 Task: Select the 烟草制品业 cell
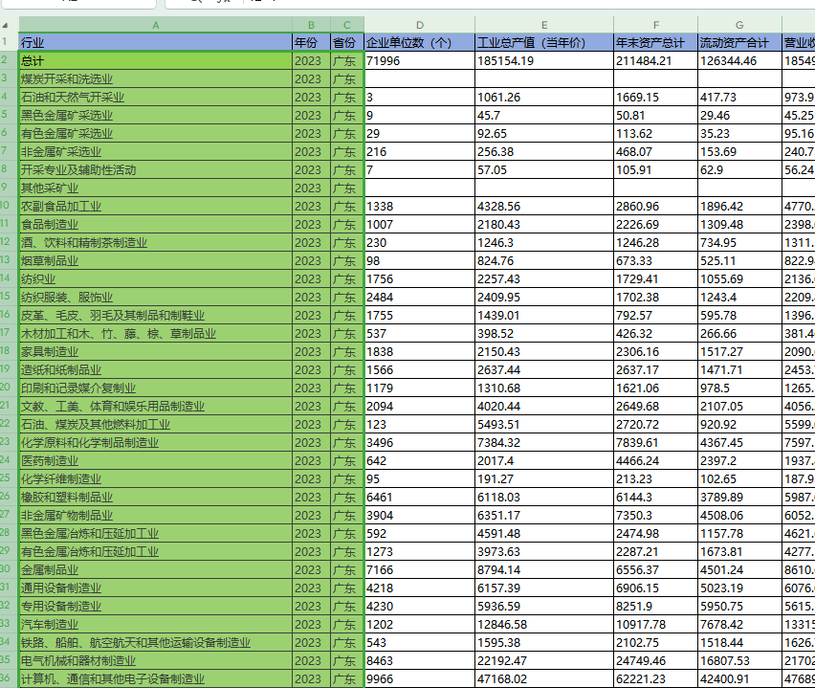click(155, 261)
